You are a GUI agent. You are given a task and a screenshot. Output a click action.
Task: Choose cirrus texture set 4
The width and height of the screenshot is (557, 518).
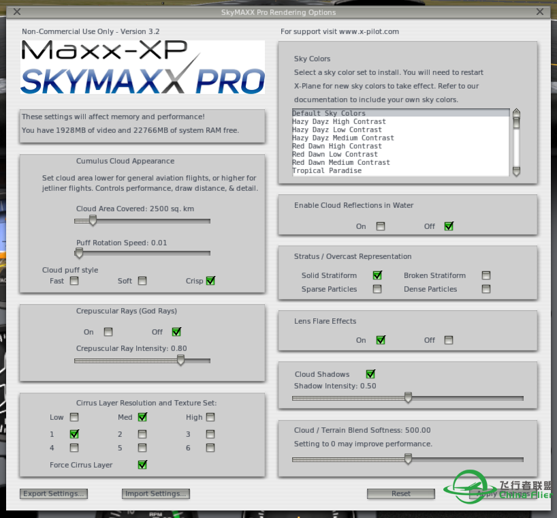click(74, 448)
